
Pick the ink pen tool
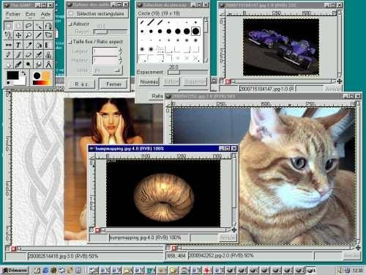click(x=18, y=65)
